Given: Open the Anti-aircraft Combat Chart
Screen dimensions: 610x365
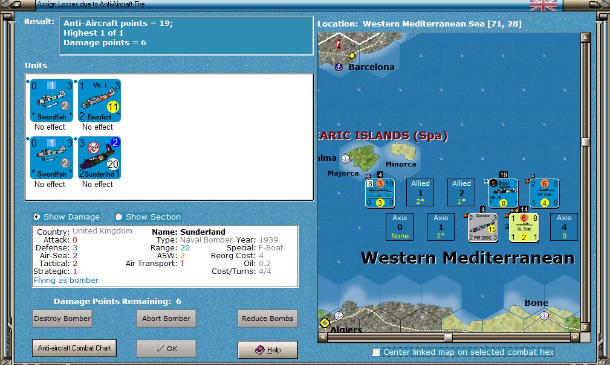Looking at the screenshot, I should click(x=74, y=348).
